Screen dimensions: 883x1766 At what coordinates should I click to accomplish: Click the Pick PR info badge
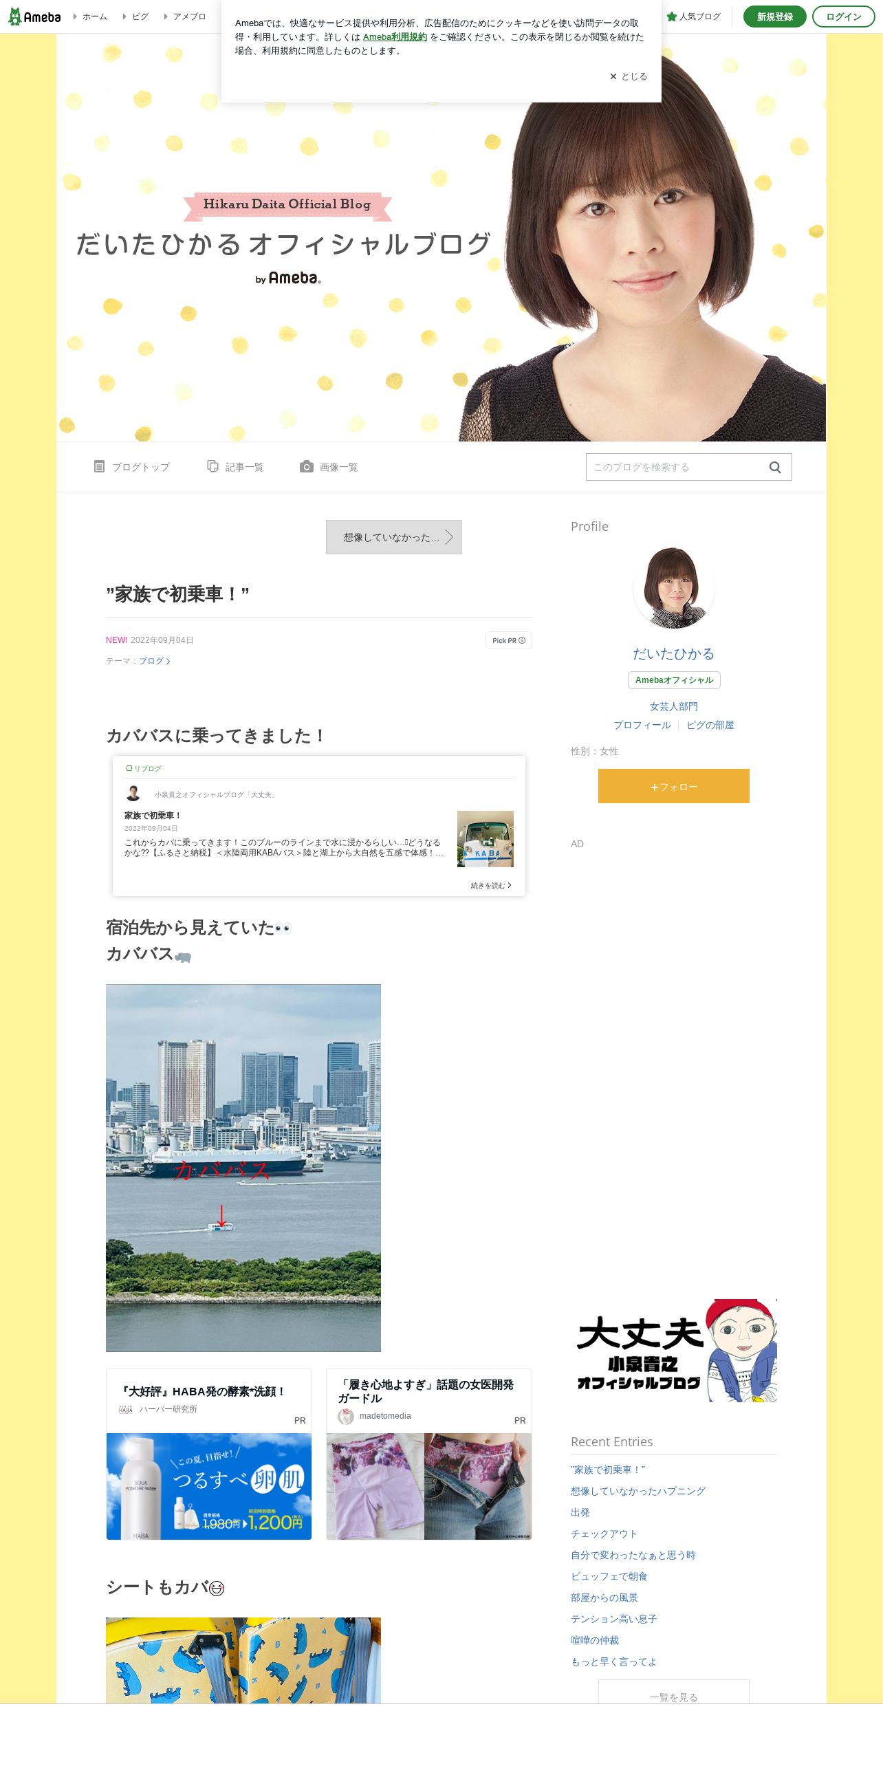(509, 640)
